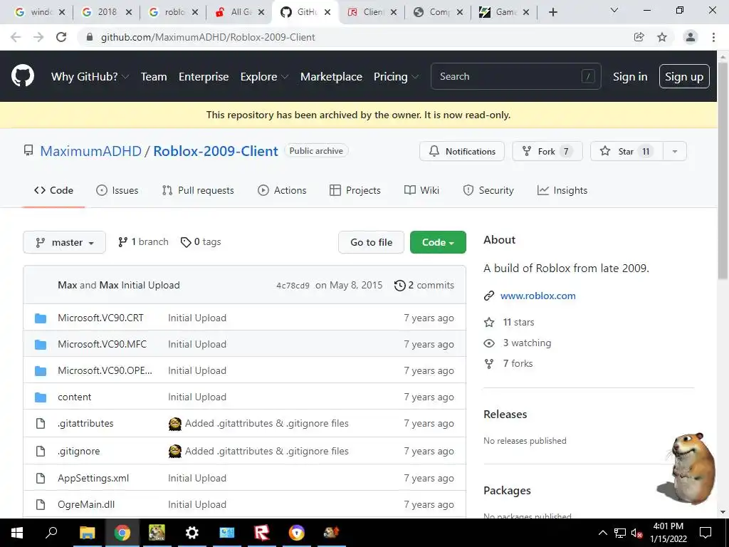This screenshot has height=547, width=729.
Task: Click the Notifications bell button
Action: coord(461,151)
